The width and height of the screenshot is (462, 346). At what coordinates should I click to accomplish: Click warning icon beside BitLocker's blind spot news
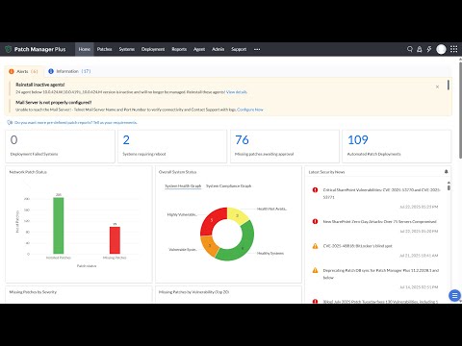click(x=315, y=246)
